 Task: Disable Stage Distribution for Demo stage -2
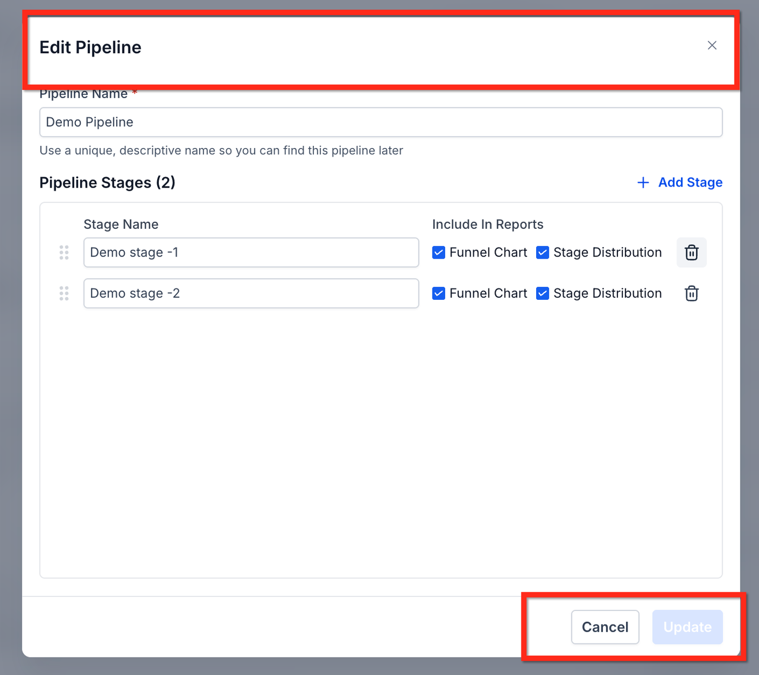coord(543,294)
